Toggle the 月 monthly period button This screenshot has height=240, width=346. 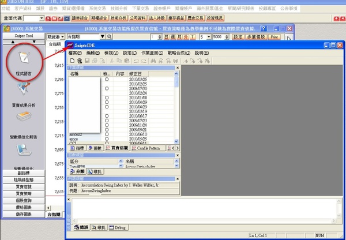coord(179,37)
